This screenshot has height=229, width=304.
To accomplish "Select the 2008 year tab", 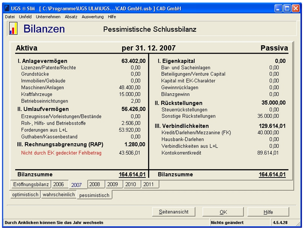I will 95,184.
